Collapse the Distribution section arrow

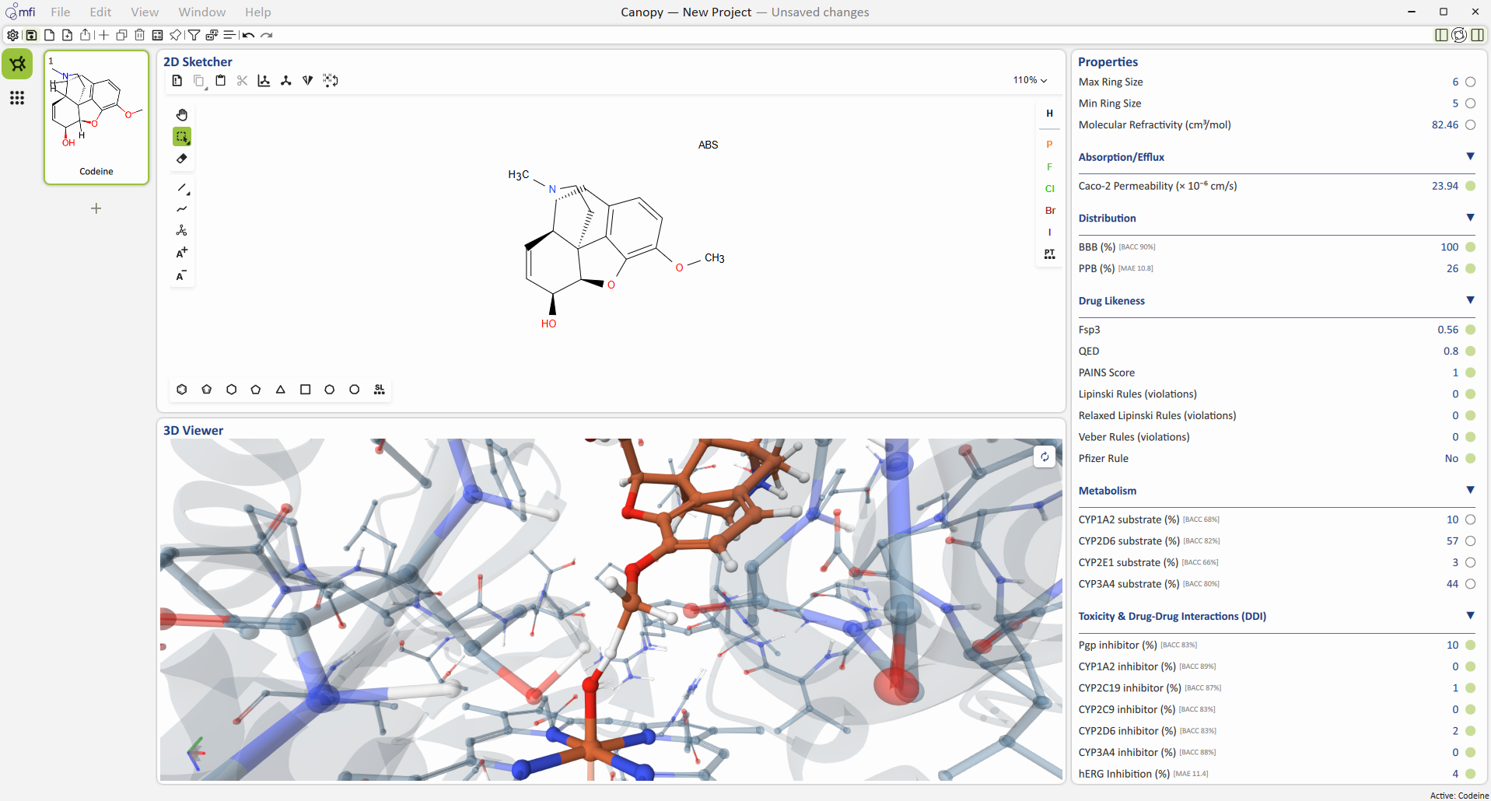[1470, 218]
